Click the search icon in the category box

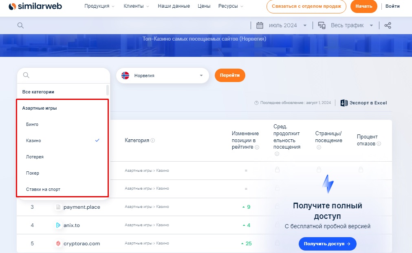pos(26,75)
